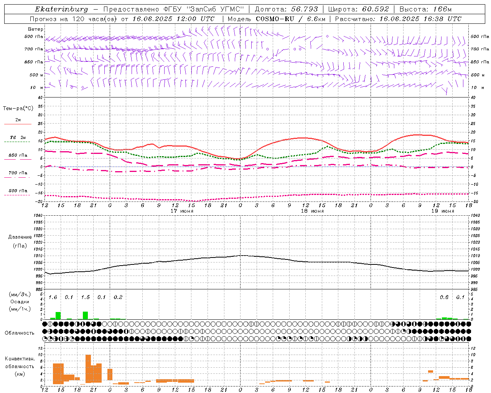Screen dimensions: 491x393
Task: Click the precipitation total '0.2'
Action: click(118, 297)
